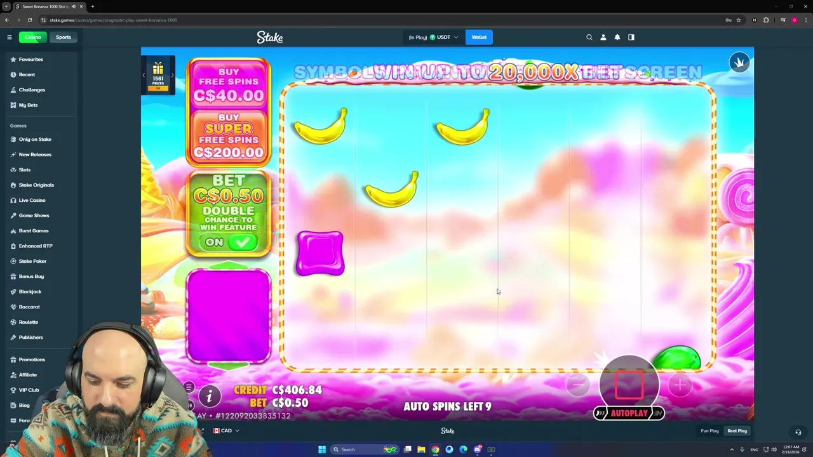Open the CAD display currency dropdown
Screen dimensions: 813x457
(226, 431)
